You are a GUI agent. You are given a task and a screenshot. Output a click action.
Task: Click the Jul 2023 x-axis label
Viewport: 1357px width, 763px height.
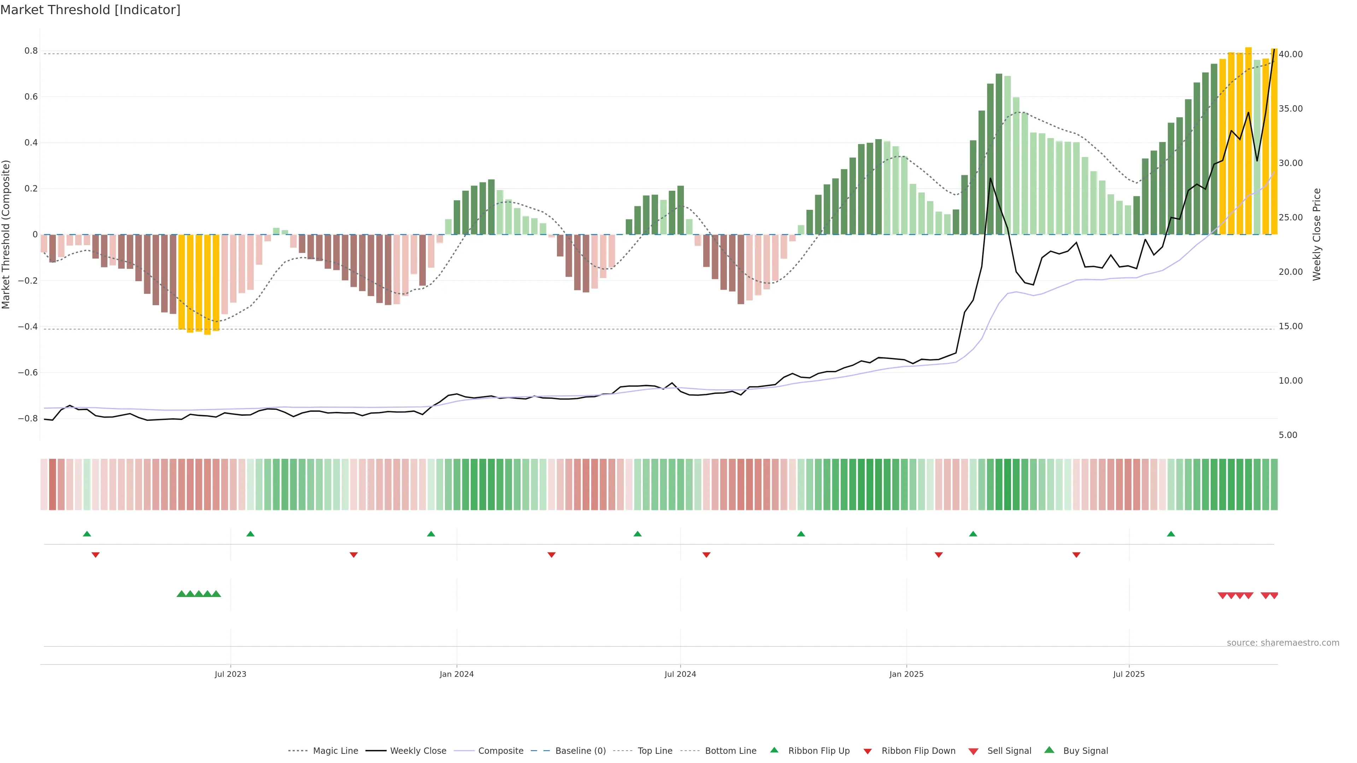pyautogui.click(x=230, y=674)
